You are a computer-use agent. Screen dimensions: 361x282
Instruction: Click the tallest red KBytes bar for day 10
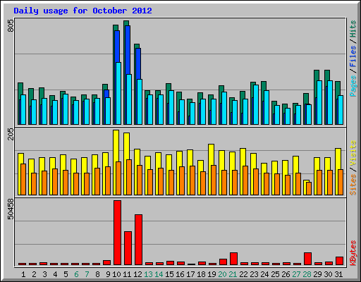tap(117, 233)
